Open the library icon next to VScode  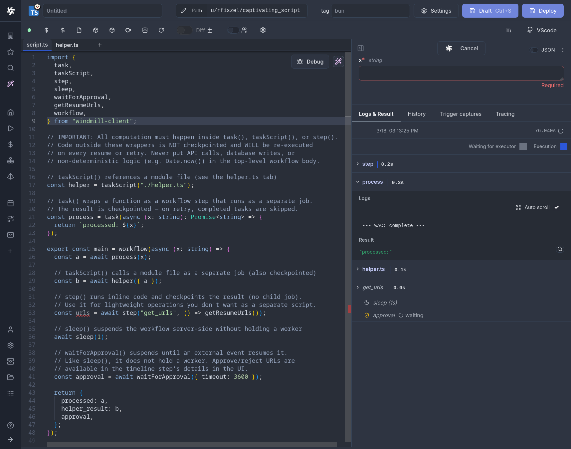tap(509, 30)
